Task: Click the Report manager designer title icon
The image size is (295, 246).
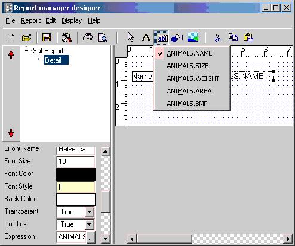Action: click(x=8, y=8)
